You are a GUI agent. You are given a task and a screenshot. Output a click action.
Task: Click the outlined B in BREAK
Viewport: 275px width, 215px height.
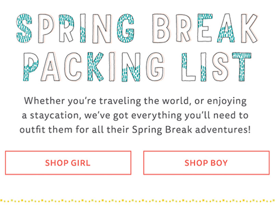[x=161, y=28]
